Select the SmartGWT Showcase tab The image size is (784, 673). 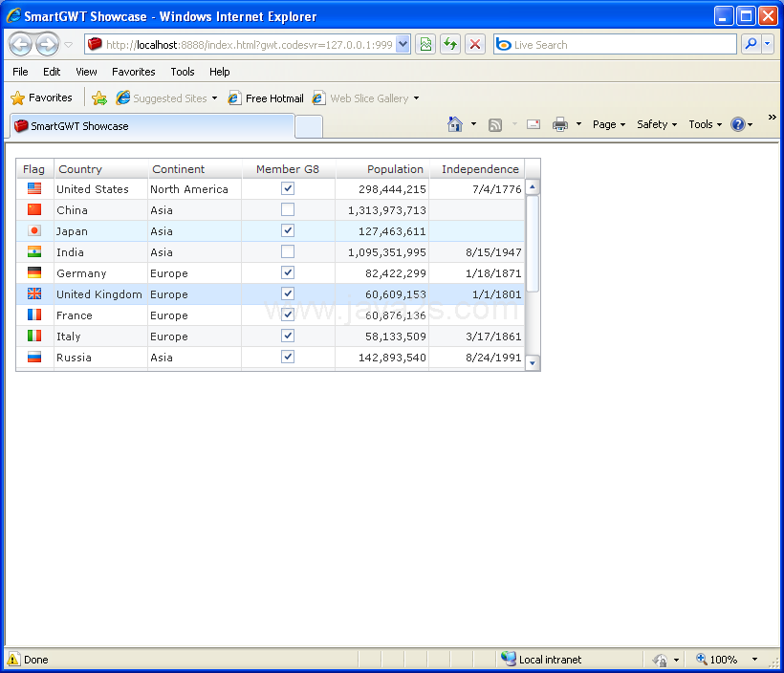pos(152,126)
